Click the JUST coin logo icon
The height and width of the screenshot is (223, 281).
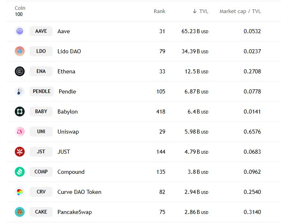20,152
